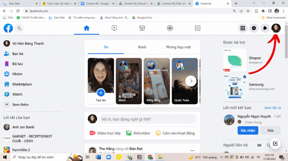The image size is (288, 161).
Task: Show next stories with arrow button
Action: 191,81
